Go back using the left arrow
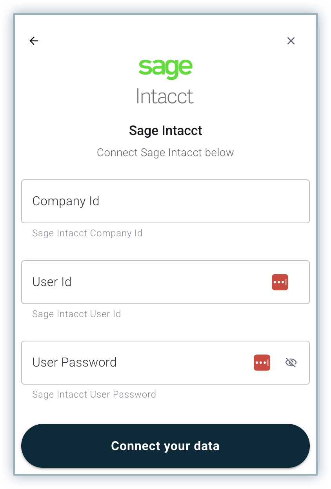331x489 pixels. click(x=34, y=41)
